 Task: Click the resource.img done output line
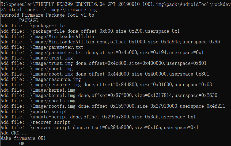click(x=106, y=85)
